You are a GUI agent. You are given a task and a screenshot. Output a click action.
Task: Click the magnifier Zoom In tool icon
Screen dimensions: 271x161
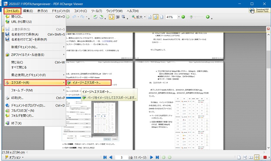(133, 17)
